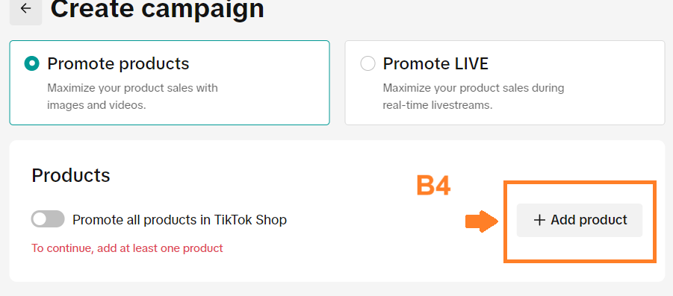Click the 'real-time livestreams' description text

point(438,105)
